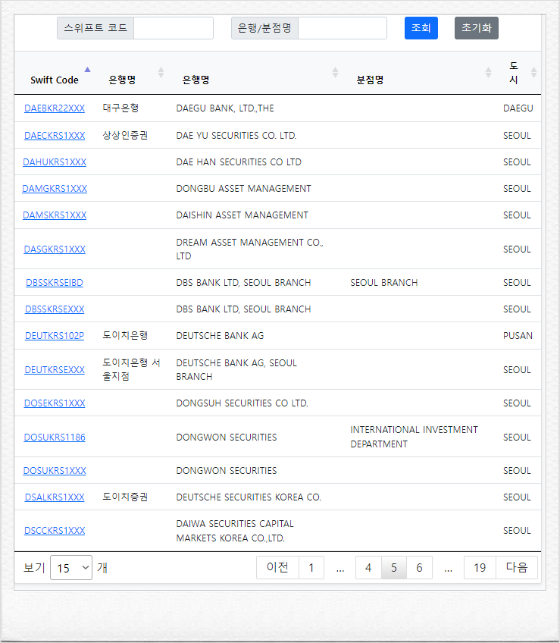560x643 pixels.
Task: Sort by 분점명 branch column arrows
Action: [488, 73]
